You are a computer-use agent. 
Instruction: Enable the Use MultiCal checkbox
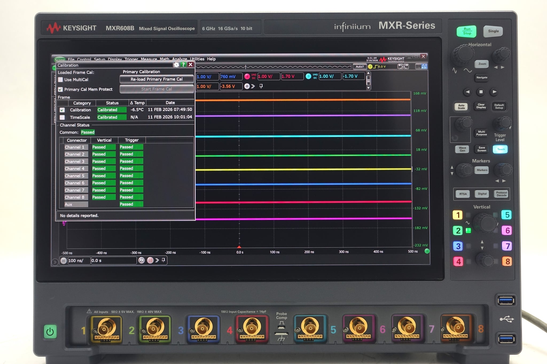[60, 79]
